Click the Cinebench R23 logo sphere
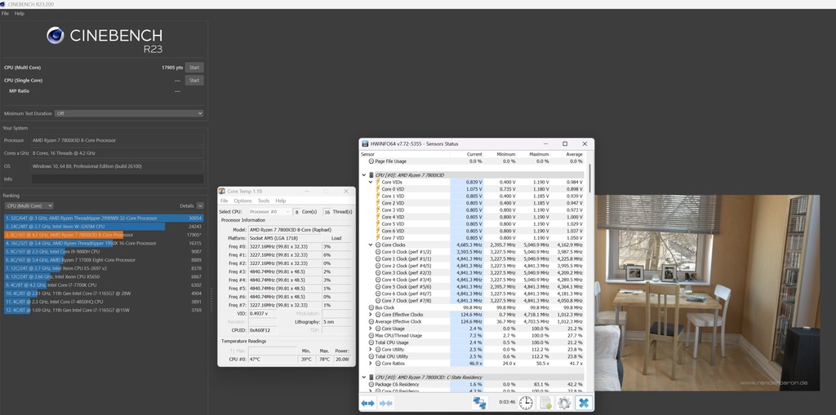The image size is (836, 415). click(56, 36)
